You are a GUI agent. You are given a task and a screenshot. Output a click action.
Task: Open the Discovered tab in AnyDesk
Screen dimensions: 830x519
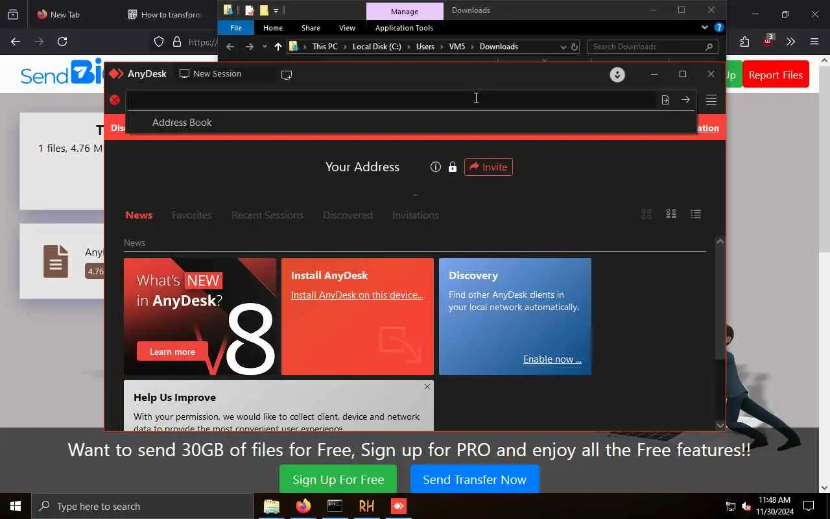point(348,215)
